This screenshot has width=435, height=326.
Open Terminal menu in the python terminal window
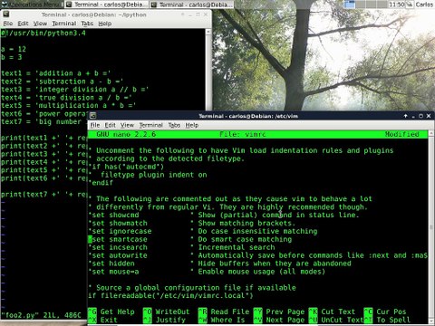tap(64, 24)
